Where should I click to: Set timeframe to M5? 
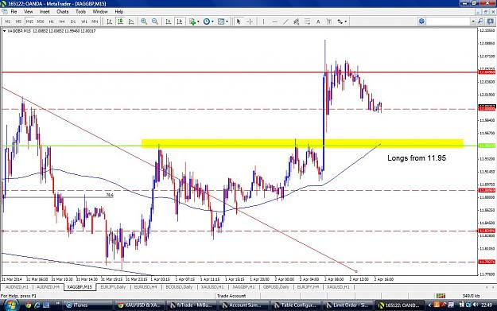click(x=18, y=21)
